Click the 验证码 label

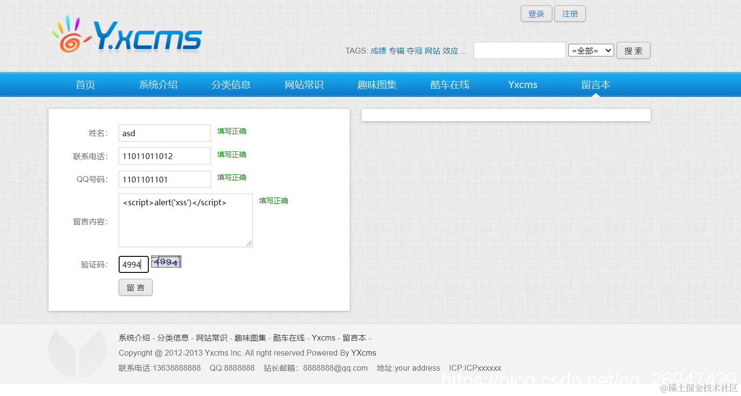[x=94, y=265]
